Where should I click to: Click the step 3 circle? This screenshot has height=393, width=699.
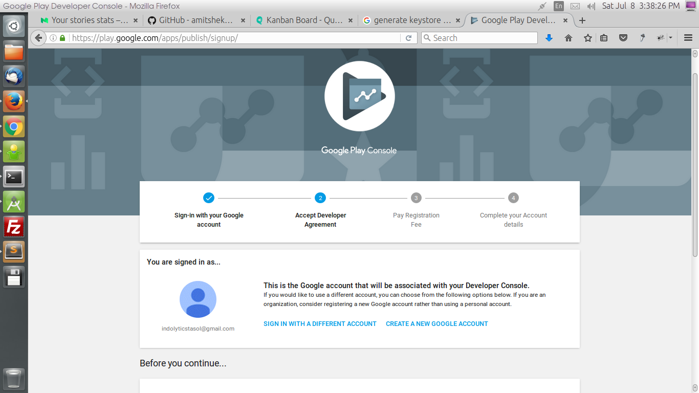(416, 198)
